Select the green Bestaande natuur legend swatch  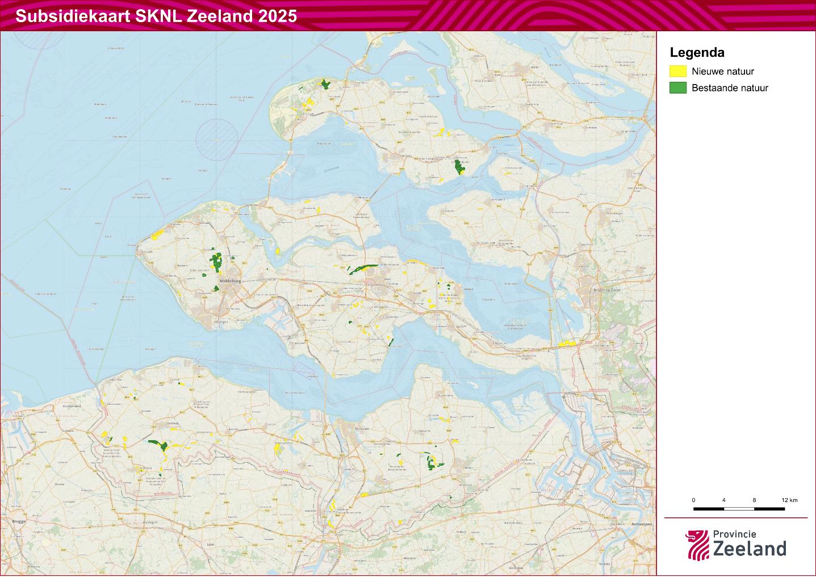(x=678, y=89)
